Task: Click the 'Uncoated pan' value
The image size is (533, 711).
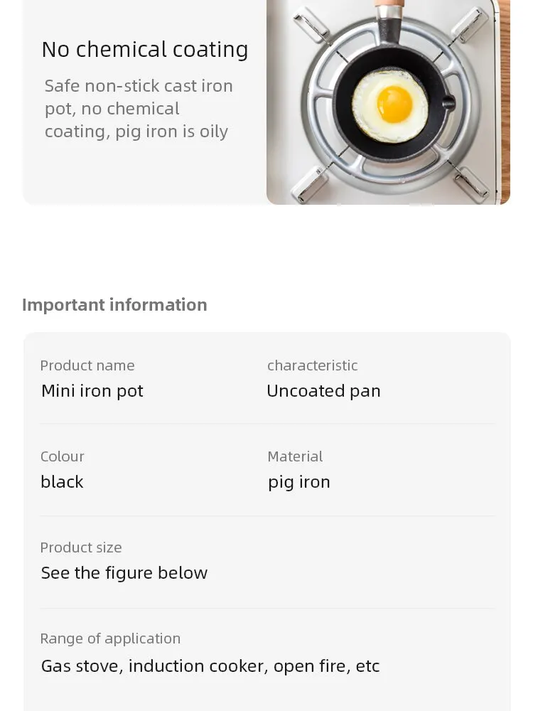Action: 323,391
